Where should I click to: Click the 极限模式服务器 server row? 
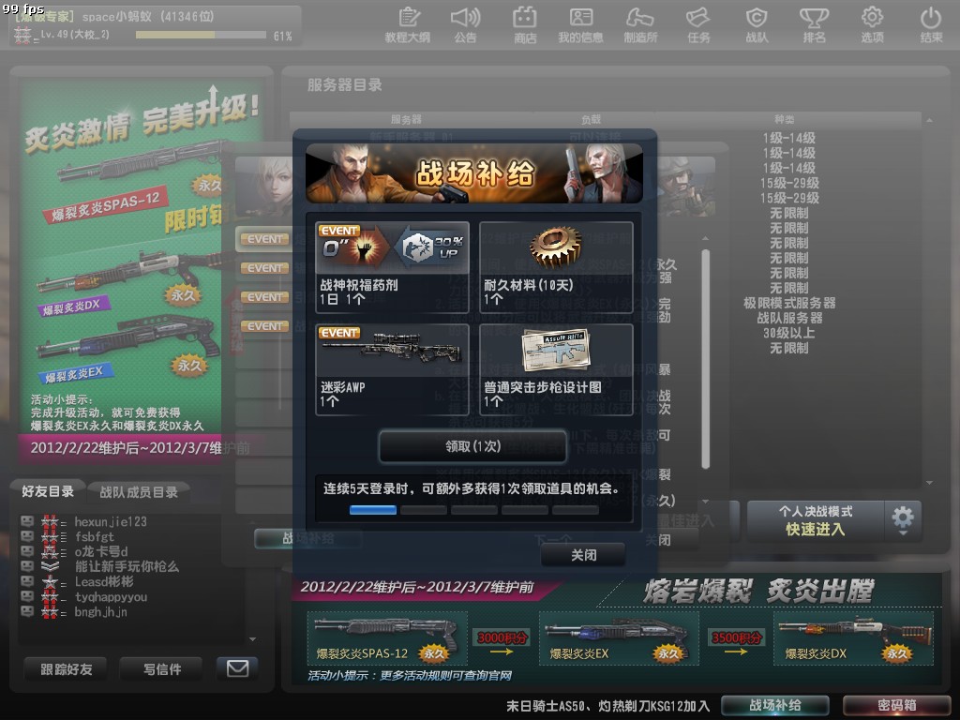point(789,303)
